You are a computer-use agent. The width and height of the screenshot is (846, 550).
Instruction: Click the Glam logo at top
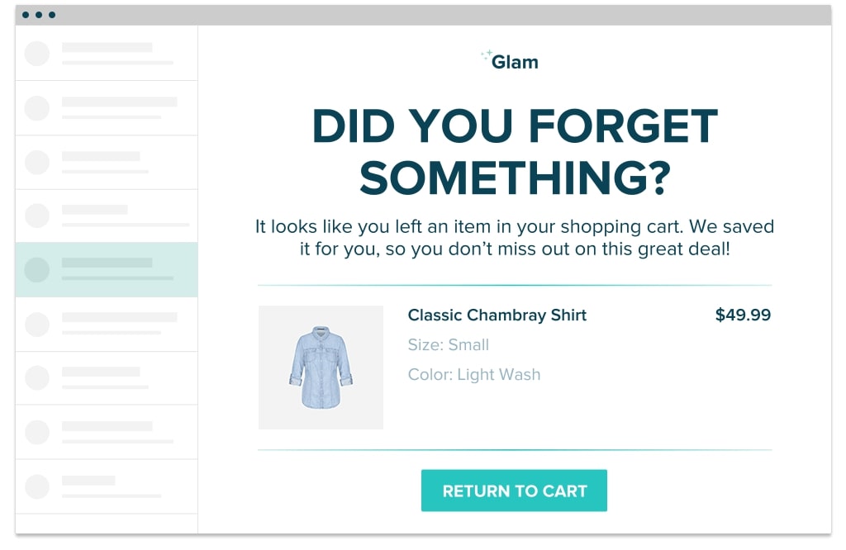tap(511, 60)
